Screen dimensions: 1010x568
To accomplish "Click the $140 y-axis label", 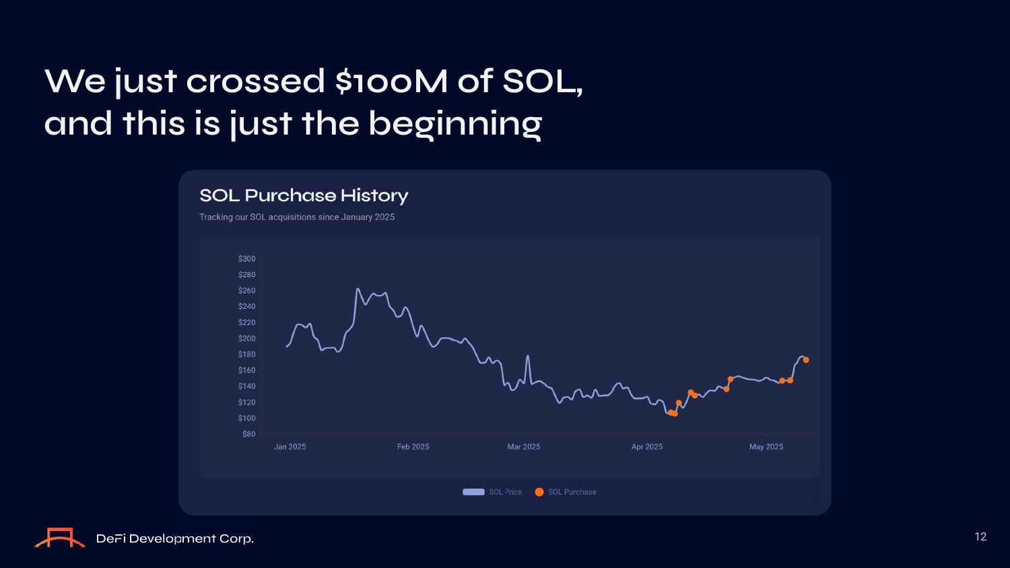I will [246, 386].
